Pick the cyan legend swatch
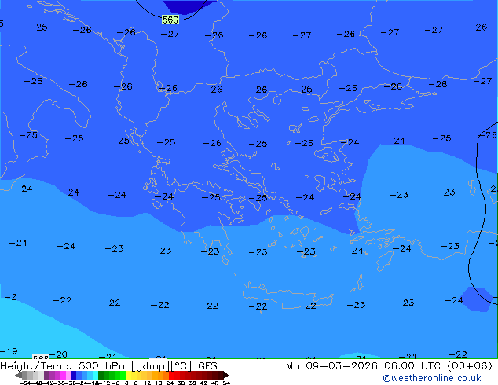The image size is (498, 385). (96, 376)
